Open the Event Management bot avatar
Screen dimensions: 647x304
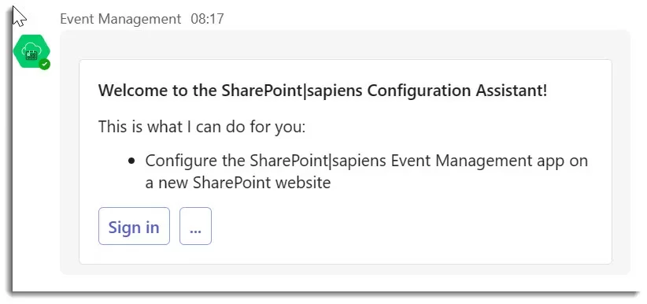coord(31,51)
